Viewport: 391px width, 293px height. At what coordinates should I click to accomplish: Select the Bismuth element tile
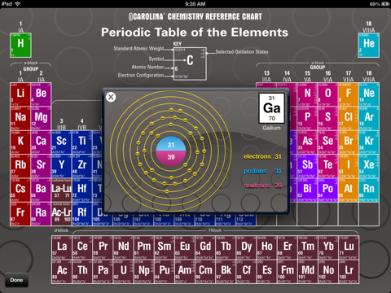click(x=307, y=190)
